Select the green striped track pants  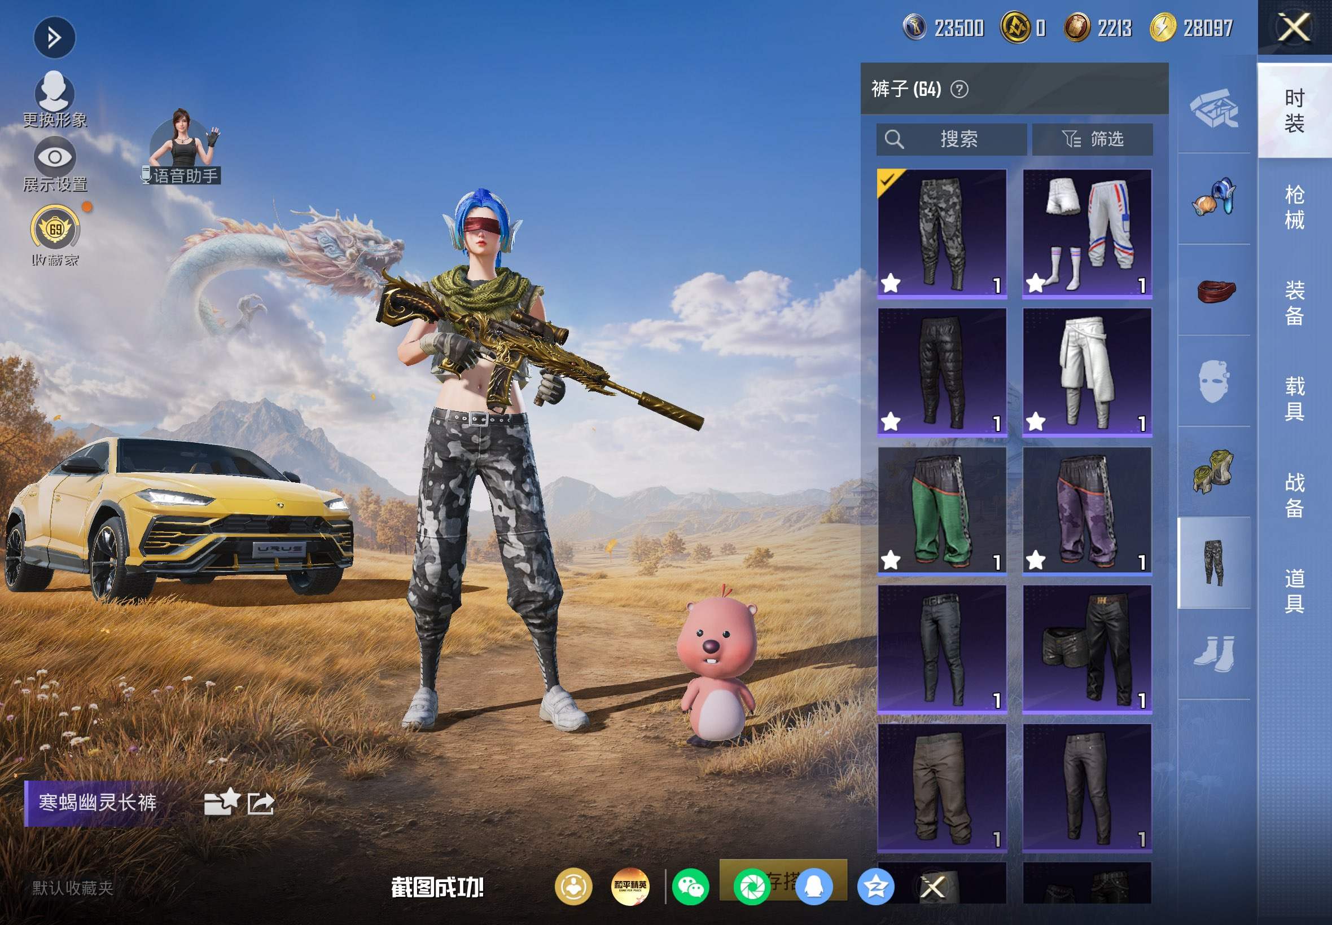(942, 510)
